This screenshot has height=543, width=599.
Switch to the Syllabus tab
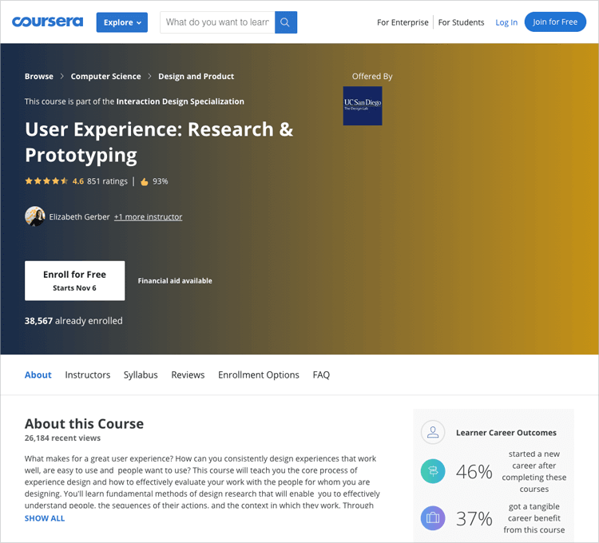pyautogui.click(x=141, y=375)
